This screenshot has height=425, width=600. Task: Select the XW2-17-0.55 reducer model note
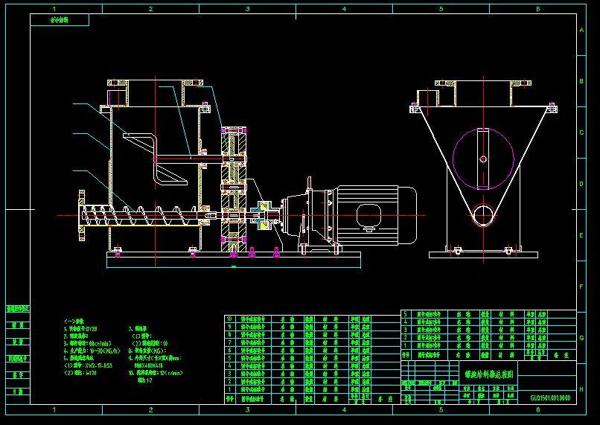[x=89, y=365]
